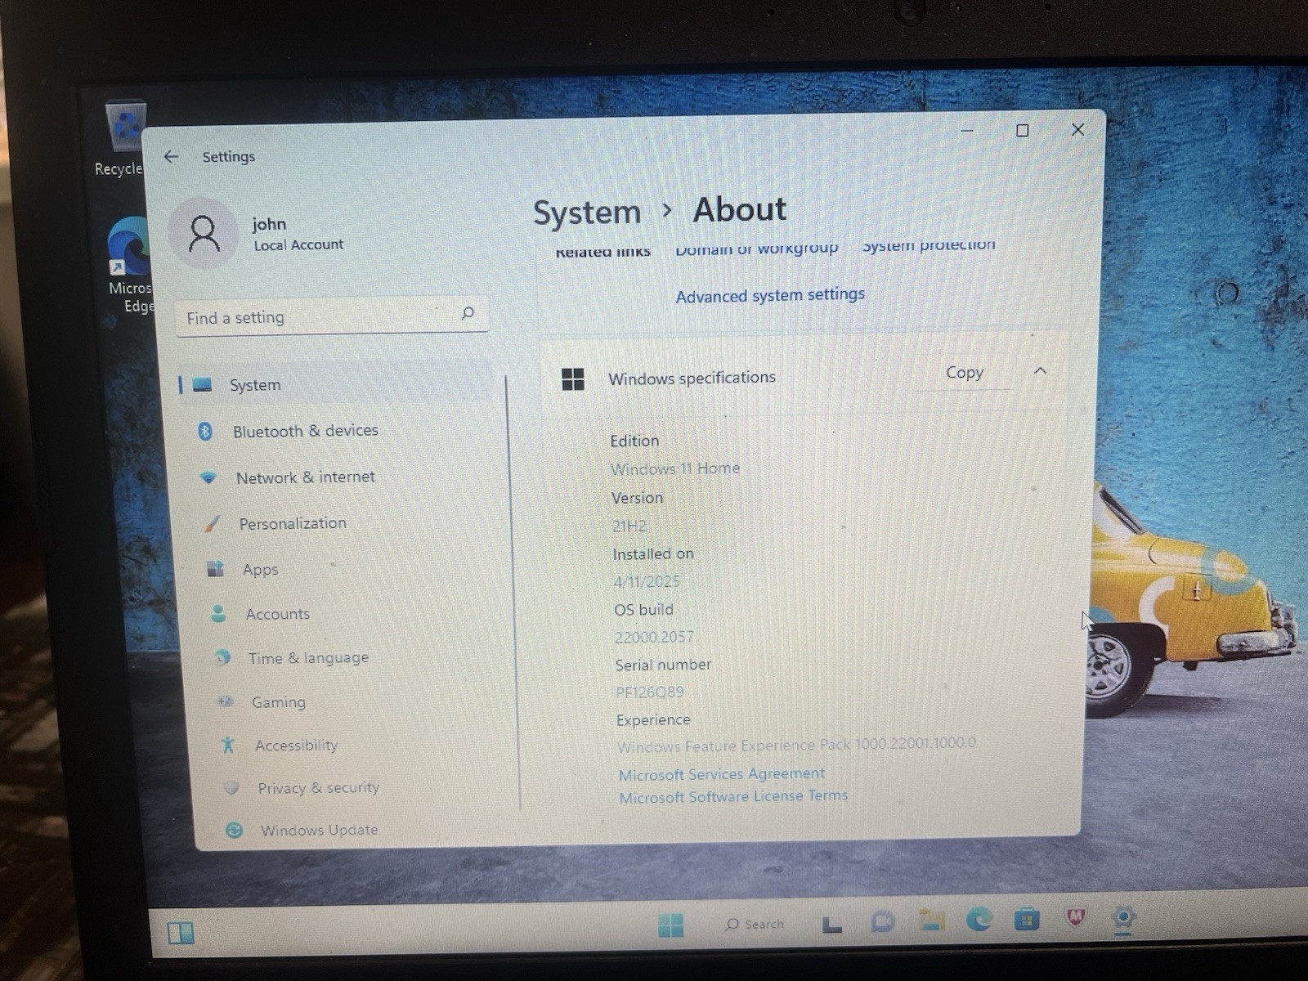Click the Time & language globe icon
1308x981 pixels.
click(x=222, y=658)
